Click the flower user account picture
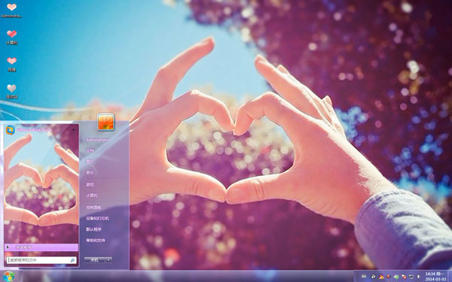The width and height of the screenshot is (452, 282). pyautogui.click(x=105, y=122)
